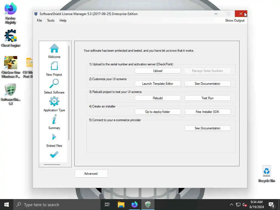Screen dimensions: 280x210
Task: Click the SoftwareShield title bar shield icon
Action: (x=36, y=14)
